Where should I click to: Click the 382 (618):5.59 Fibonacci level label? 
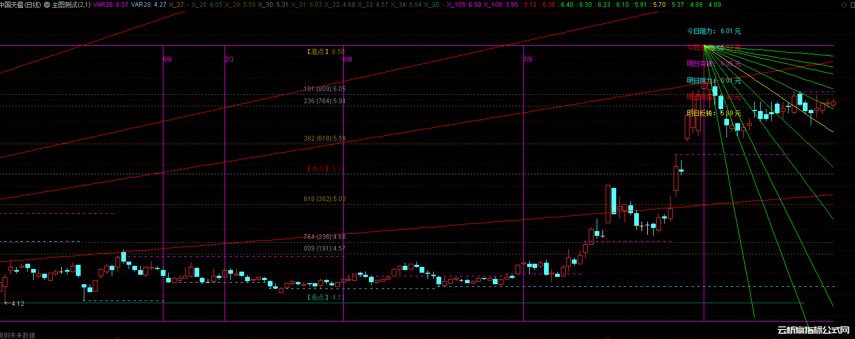pyautogui.click(x=324, y=138)
